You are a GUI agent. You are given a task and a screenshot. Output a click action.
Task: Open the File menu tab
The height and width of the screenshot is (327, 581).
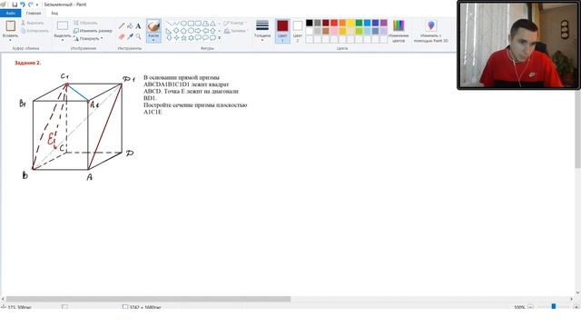[x=10, y=13]
